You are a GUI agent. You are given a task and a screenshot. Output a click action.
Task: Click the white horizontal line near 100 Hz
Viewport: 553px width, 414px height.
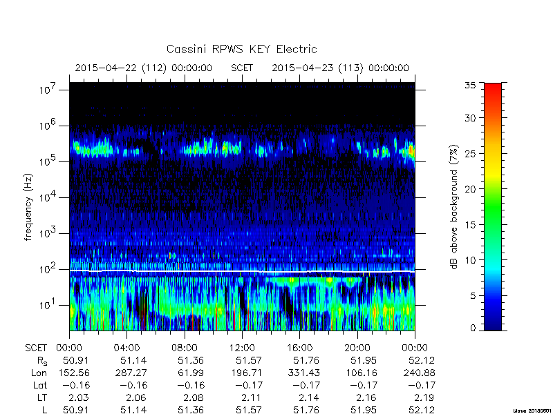click(242, 271)
